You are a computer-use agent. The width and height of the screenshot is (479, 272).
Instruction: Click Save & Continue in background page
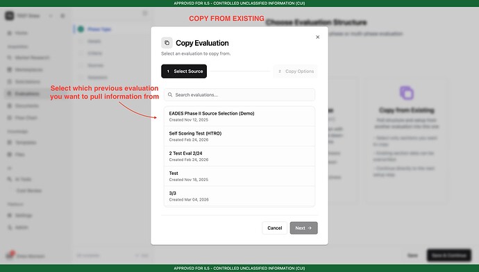coord(449,255)
